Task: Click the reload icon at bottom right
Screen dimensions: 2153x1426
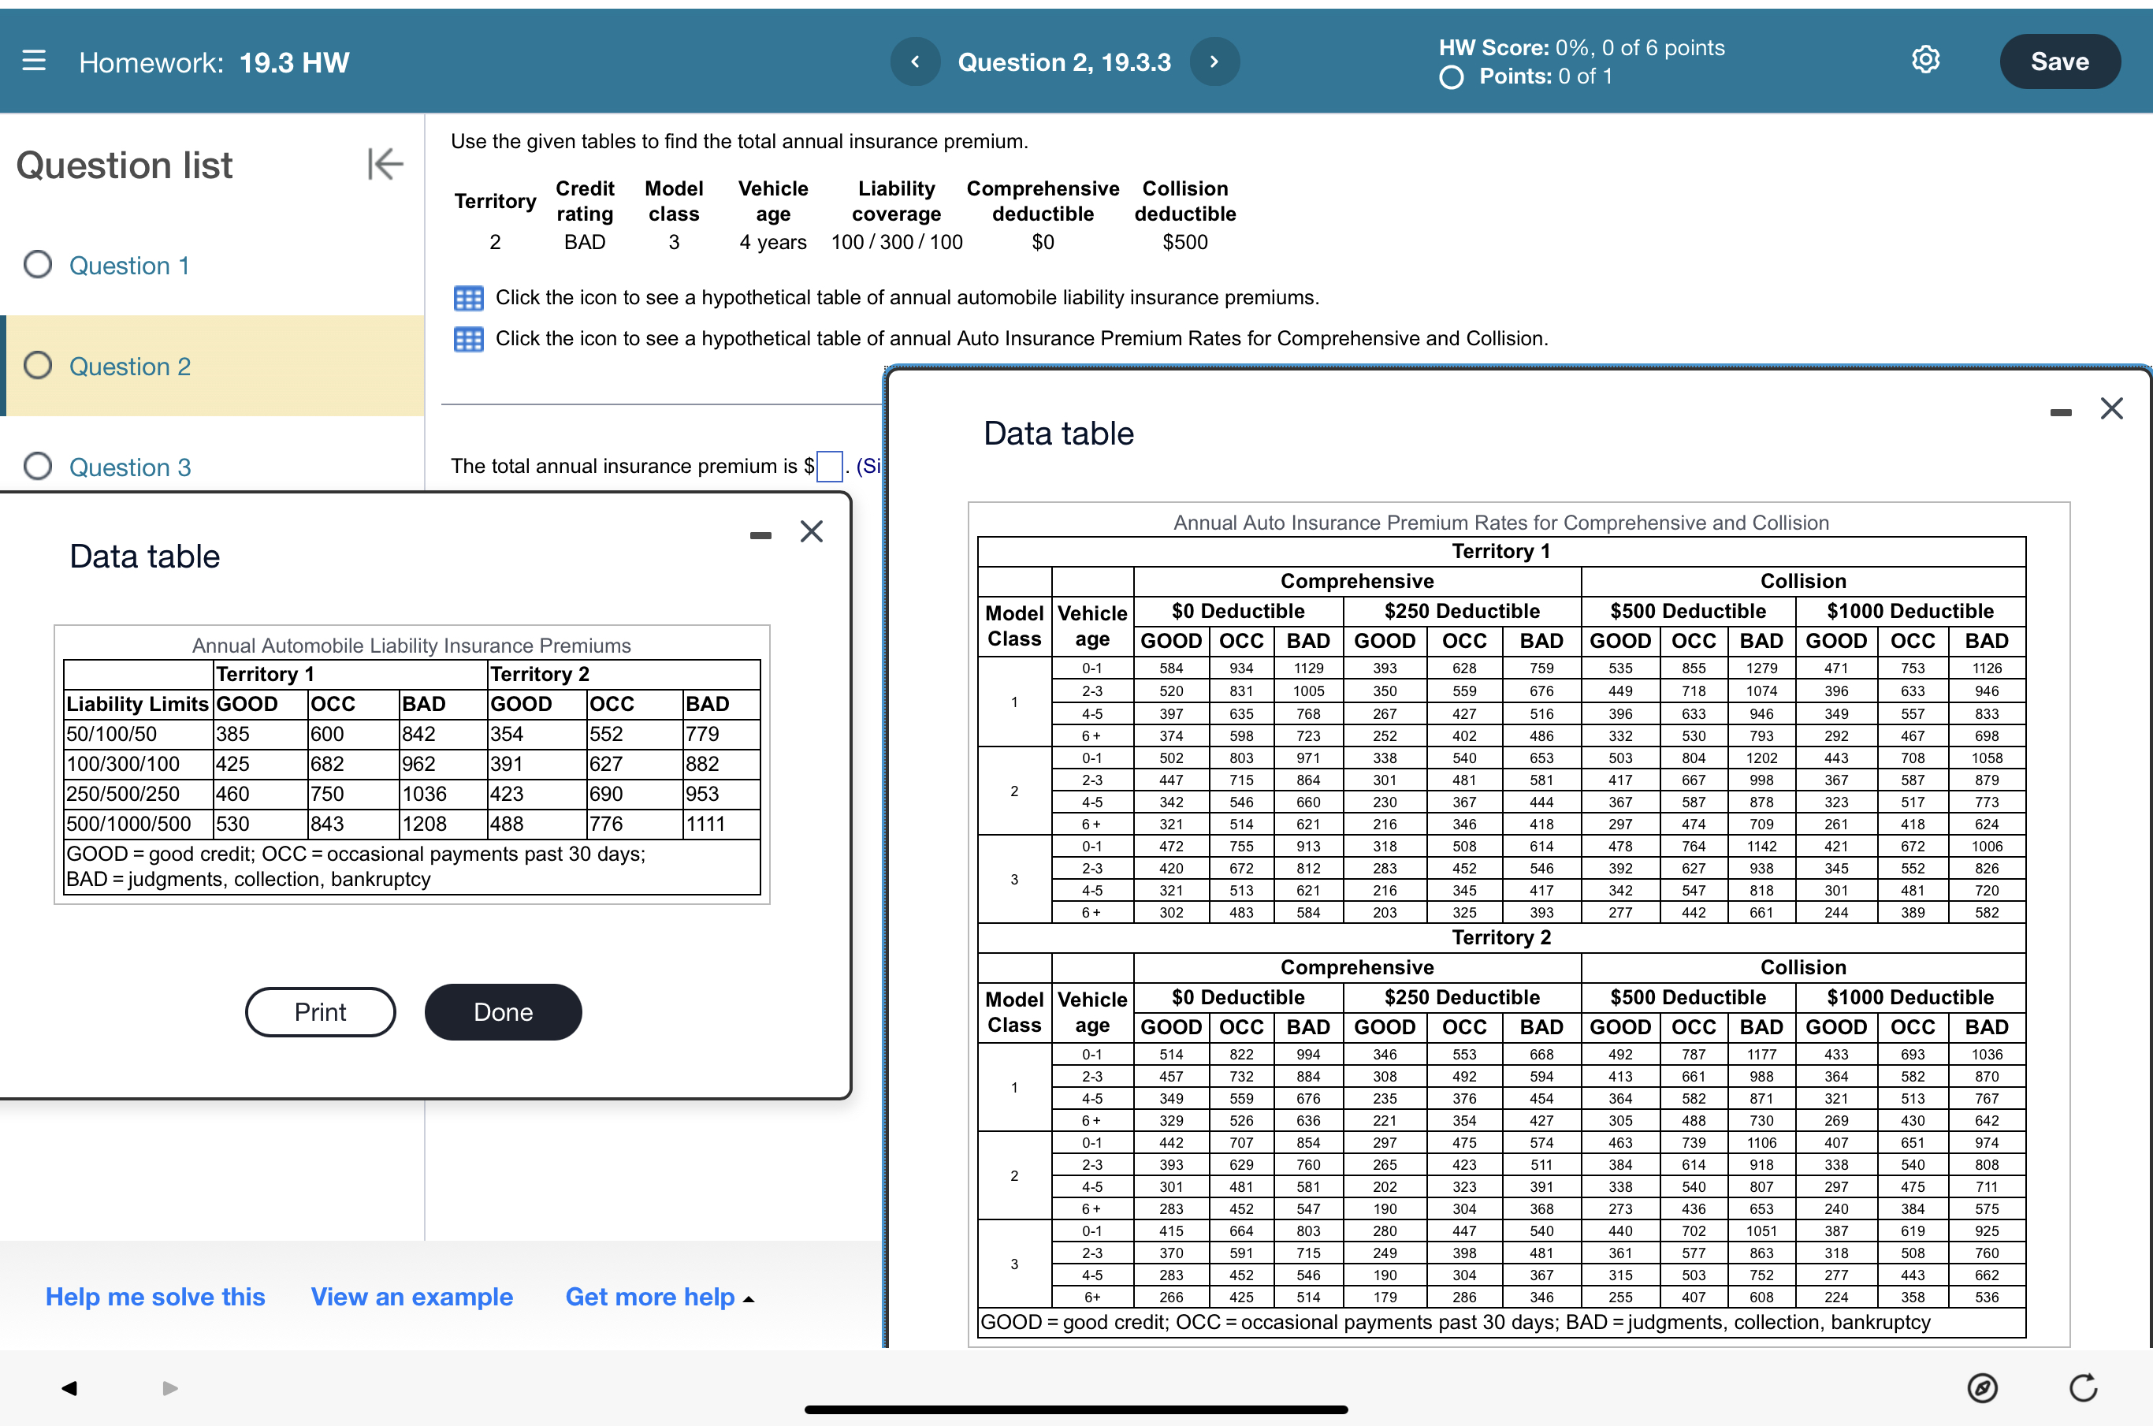Action: point(2083,1388)
